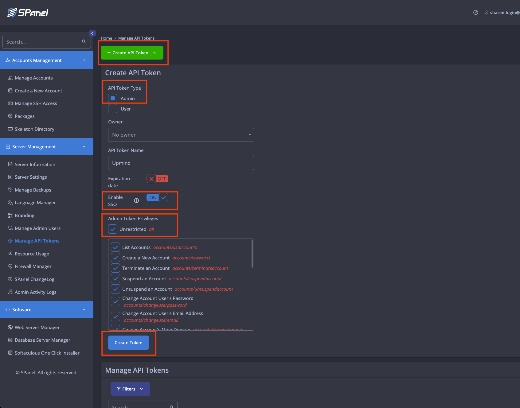Click the accounts/terminateaccount endpoint text
Image resolution: width=520 pixels, height=408 pixels.
(200, 268)
